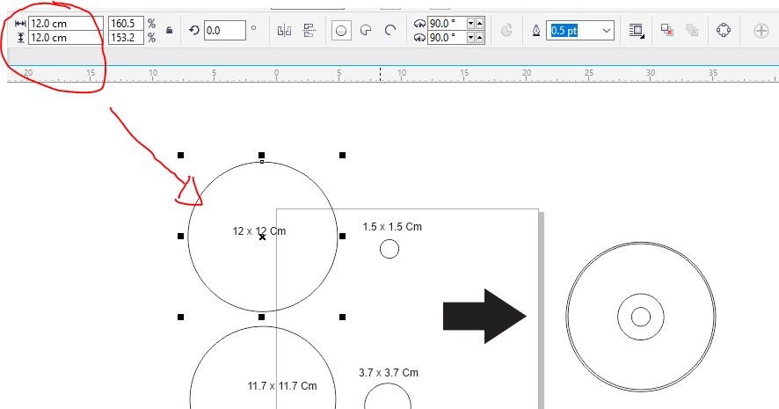Image resolution: width=779 pixels, height=409 pixels.
Task: Click the To front of layer icon
Action: click(666, 30)
